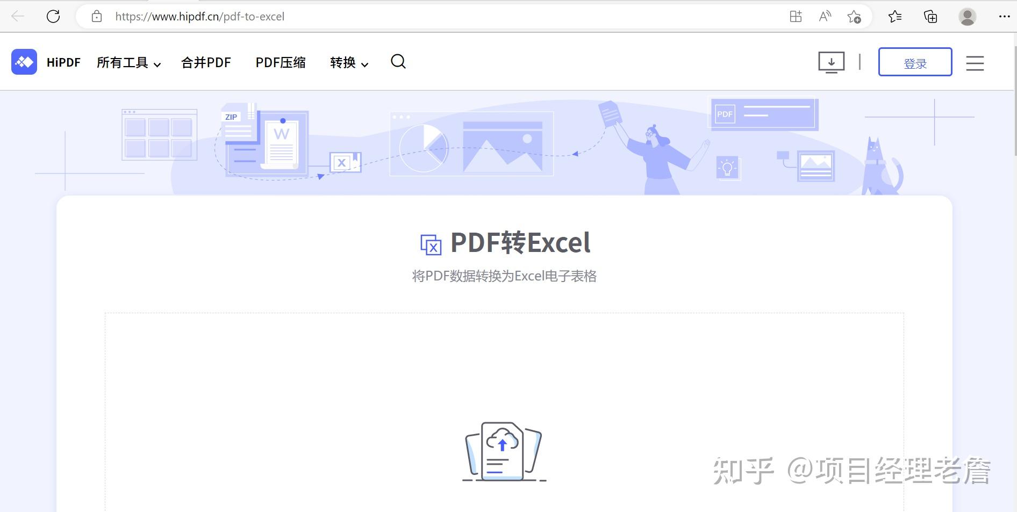The height and width of the screenshot is (512, 1017).
Task: Add page to favorites star icon
Action: point(854,17)
